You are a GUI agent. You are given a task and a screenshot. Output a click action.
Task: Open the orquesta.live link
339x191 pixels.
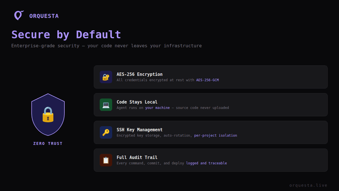point(308,185)
